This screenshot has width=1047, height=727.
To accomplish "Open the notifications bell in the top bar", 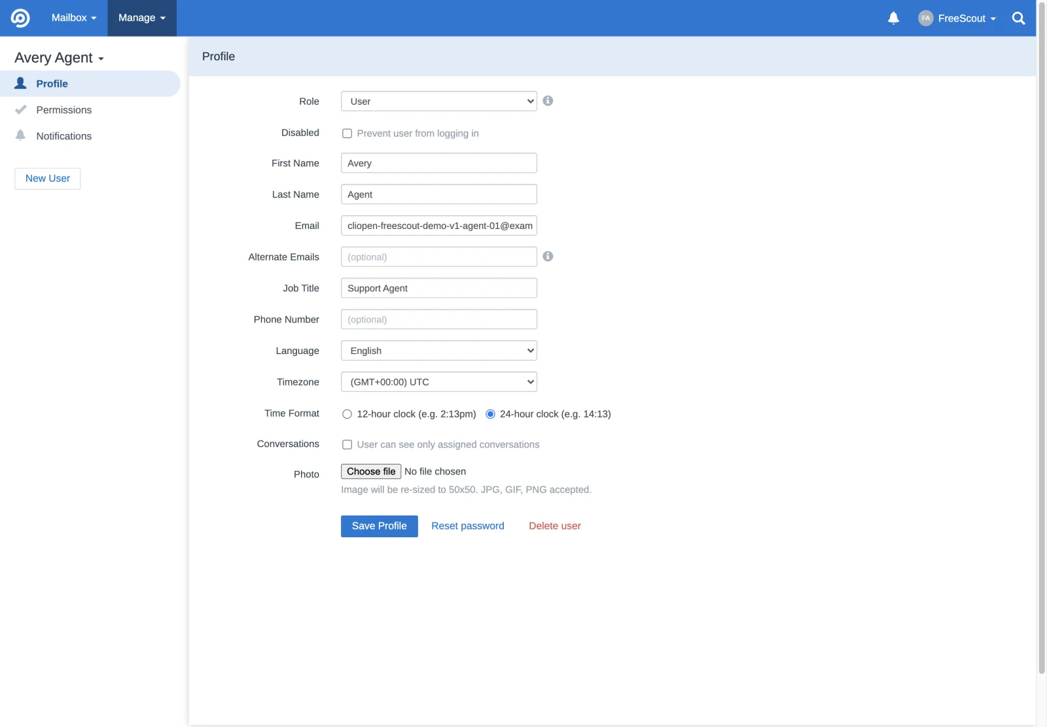I will (893, 18).
